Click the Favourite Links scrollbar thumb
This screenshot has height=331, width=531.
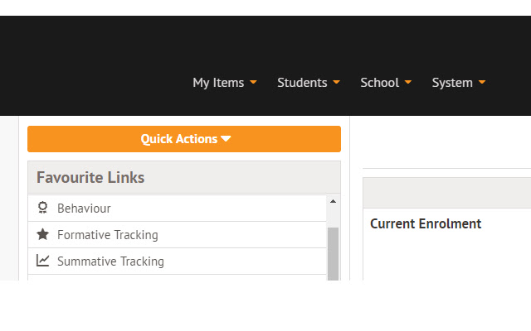[334, 254]
